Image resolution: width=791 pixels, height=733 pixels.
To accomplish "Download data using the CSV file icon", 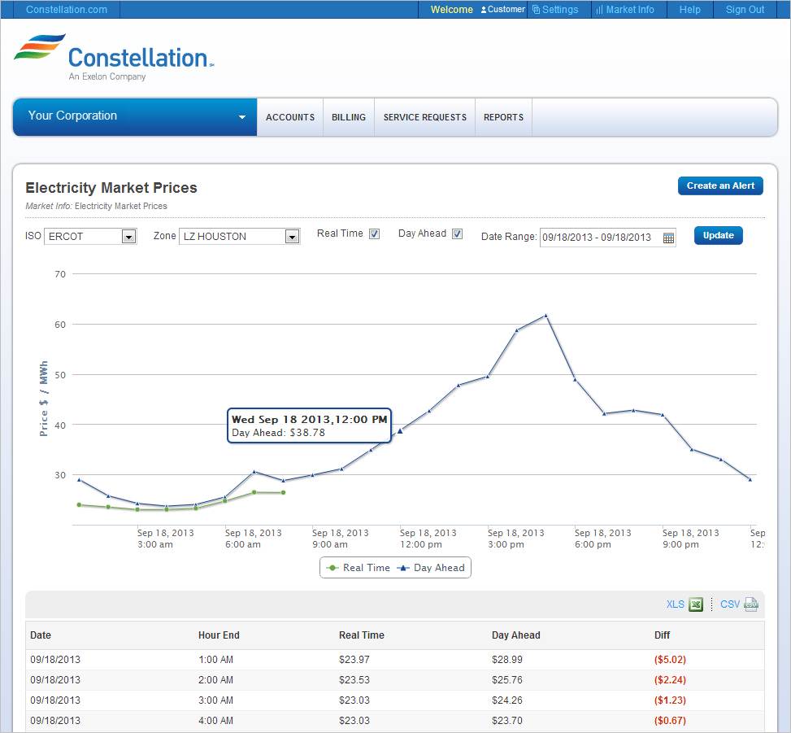I will pos(751,604).
